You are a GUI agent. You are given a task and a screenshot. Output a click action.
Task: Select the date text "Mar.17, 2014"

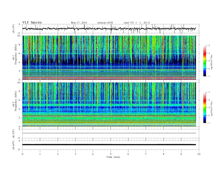tap(79, 23)
